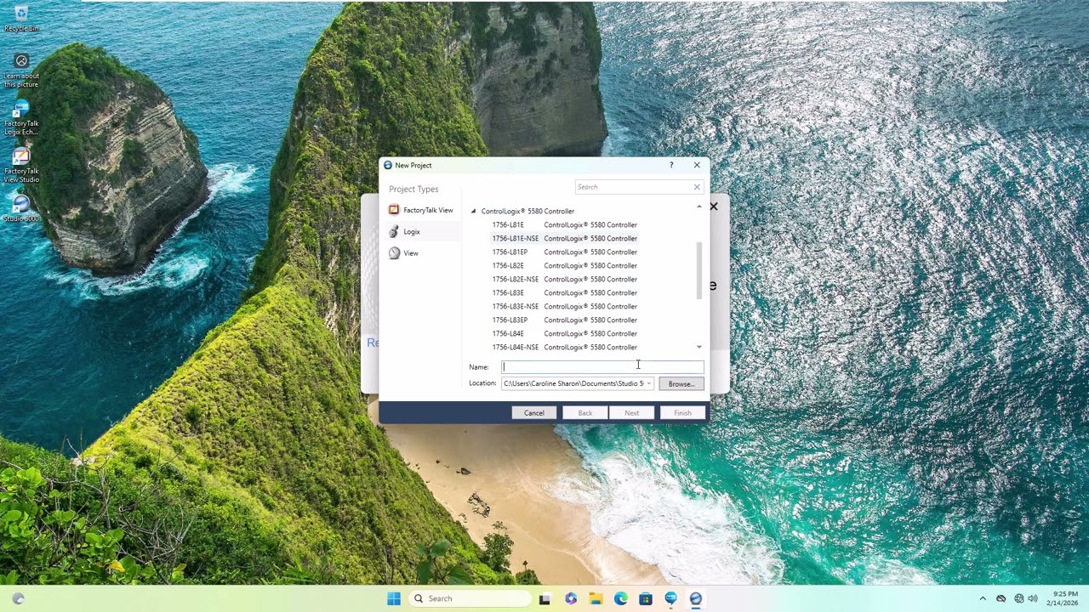1089x612 pixels.
Task: Click Browse to choose a location
Action: click(681, 383)
